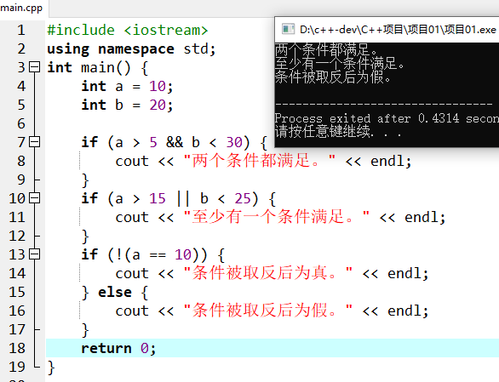The image size is (499, 382).
Task: Click 'int a = 10;' statement
Action: point(127,87)
